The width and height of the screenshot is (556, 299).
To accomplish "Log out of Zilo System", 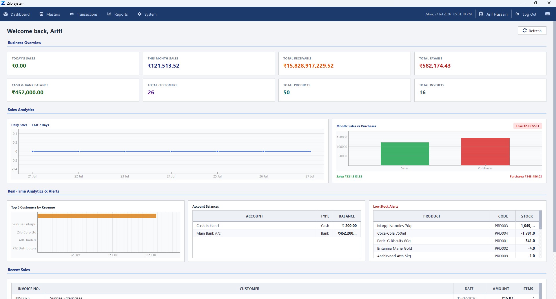I will (526, 14).
